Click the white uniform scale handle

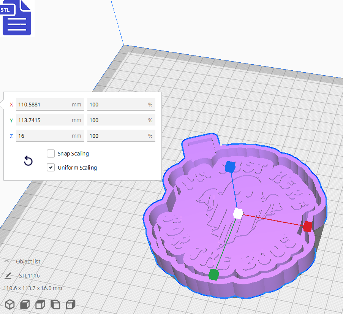[238, 214]
